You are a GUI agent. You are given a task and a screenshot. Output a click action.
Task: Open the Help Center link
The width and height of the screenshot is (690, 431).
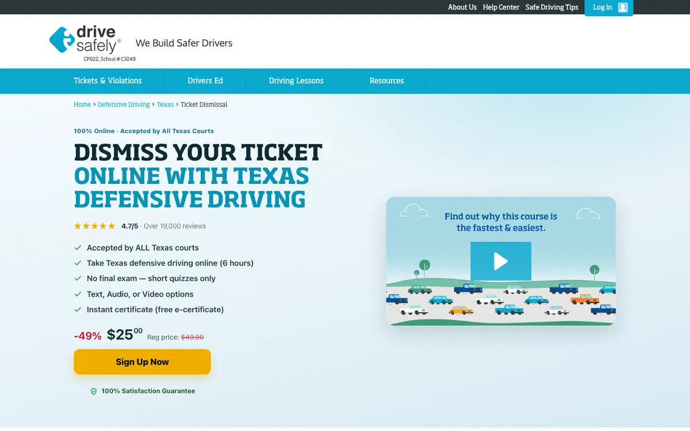501,7
